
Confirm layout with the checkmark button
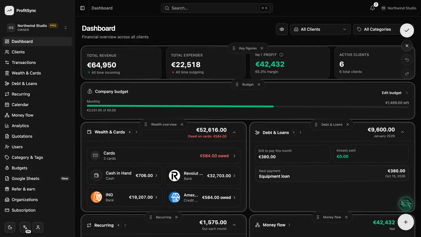(407, 30)
